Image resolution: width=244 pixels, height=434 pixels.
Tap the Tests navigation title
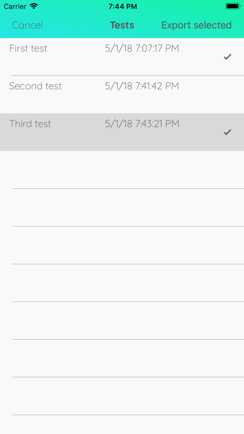[122, 25]
